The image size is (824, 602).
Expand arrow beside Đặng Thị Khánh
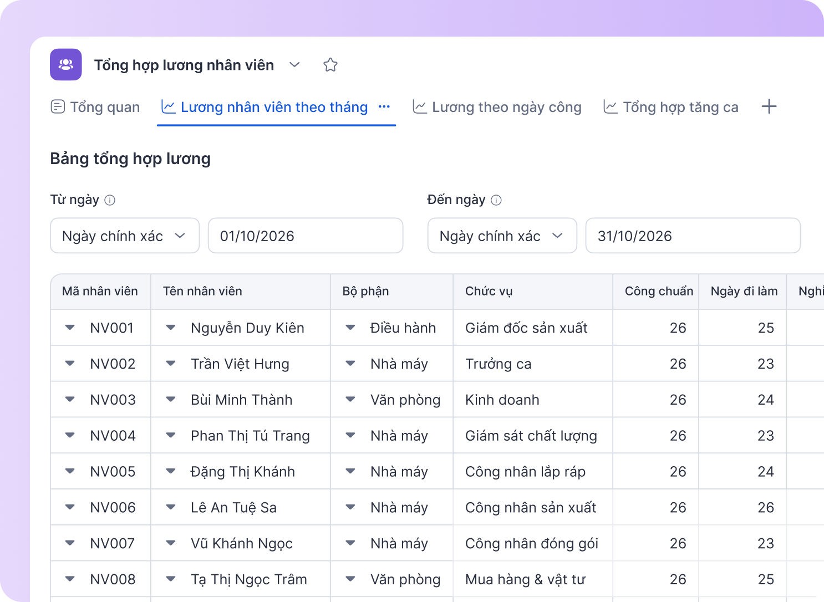click(171, 471)
